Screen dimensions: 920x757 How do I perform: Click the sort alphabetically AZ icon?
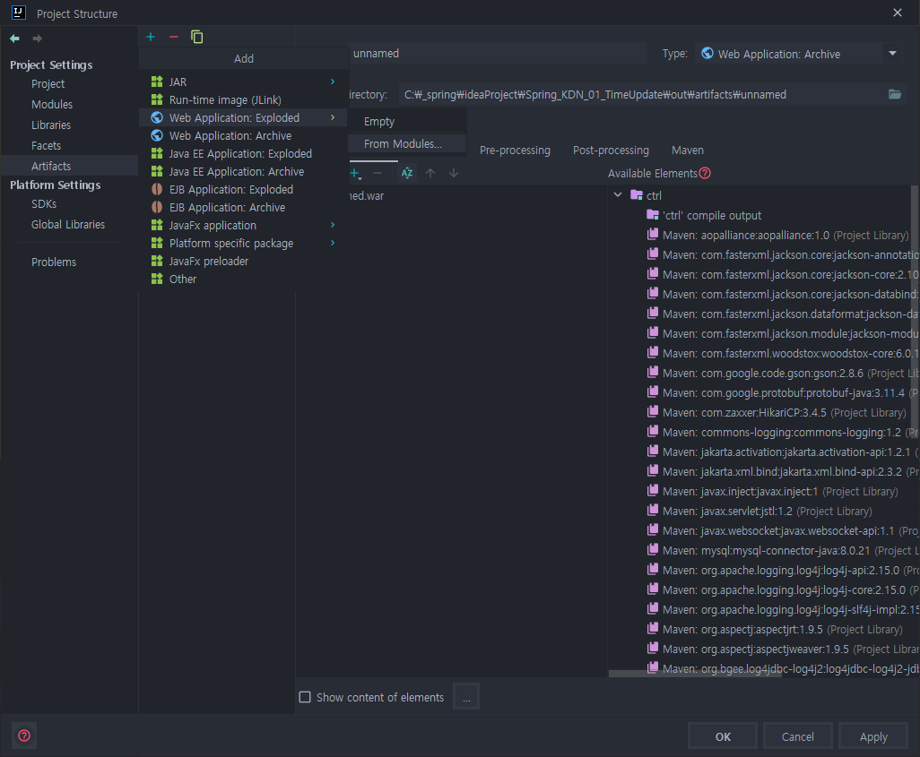click(406, 173)
